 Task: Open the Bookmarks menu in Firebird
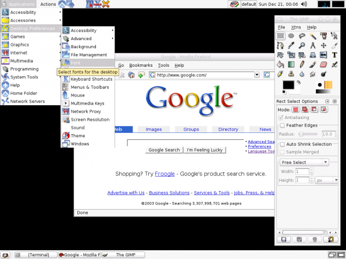click(141, 65)
